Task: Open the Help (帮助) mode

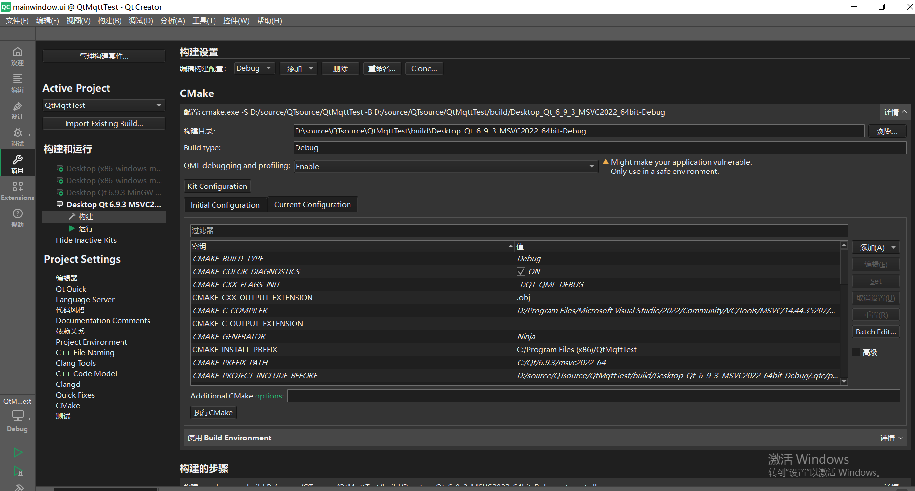Action: 17,218
